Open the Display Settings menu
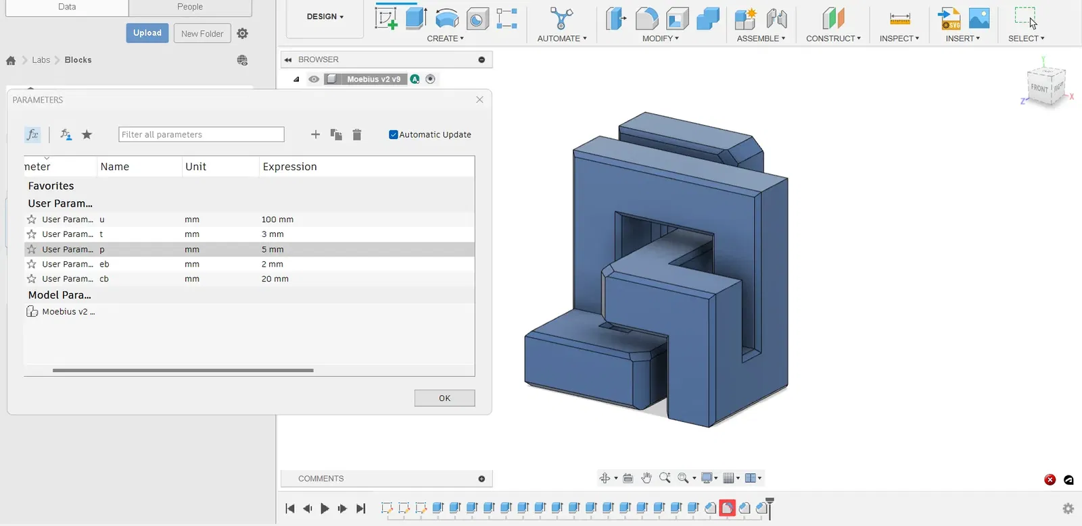The image size is (1082, 526). click(x=711, y=478)
